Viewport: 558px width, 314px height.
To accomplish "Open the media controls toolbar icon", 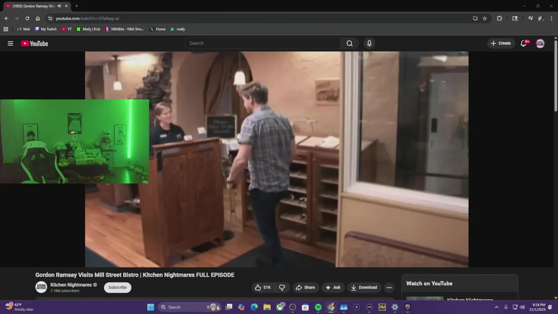I will [x=531, y=18].
